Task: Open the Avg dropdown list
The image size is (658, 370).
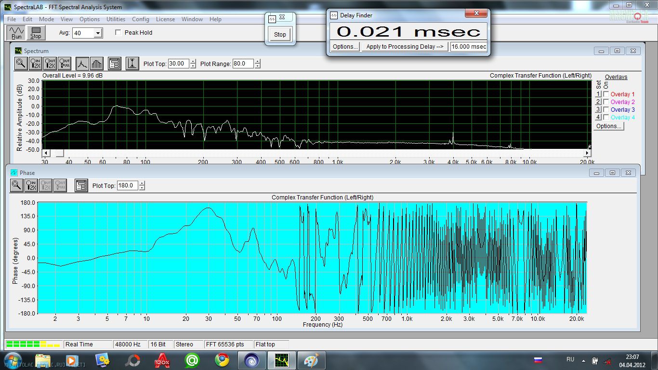Action: (98, 33)
